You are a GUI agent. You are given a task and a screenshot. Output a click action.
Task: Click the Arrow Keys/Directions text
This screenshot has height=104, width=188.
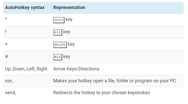76,69
